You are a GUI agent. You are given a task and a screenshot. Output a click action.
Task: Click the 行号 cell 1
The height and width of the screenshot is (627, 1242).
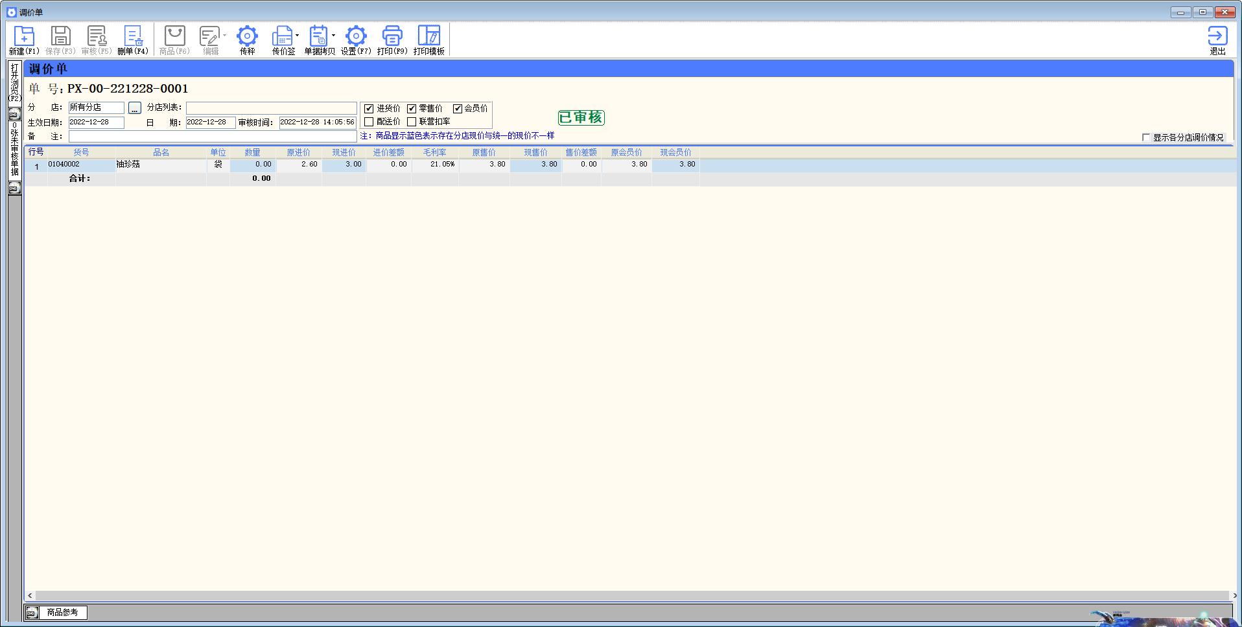click(36, 166)
